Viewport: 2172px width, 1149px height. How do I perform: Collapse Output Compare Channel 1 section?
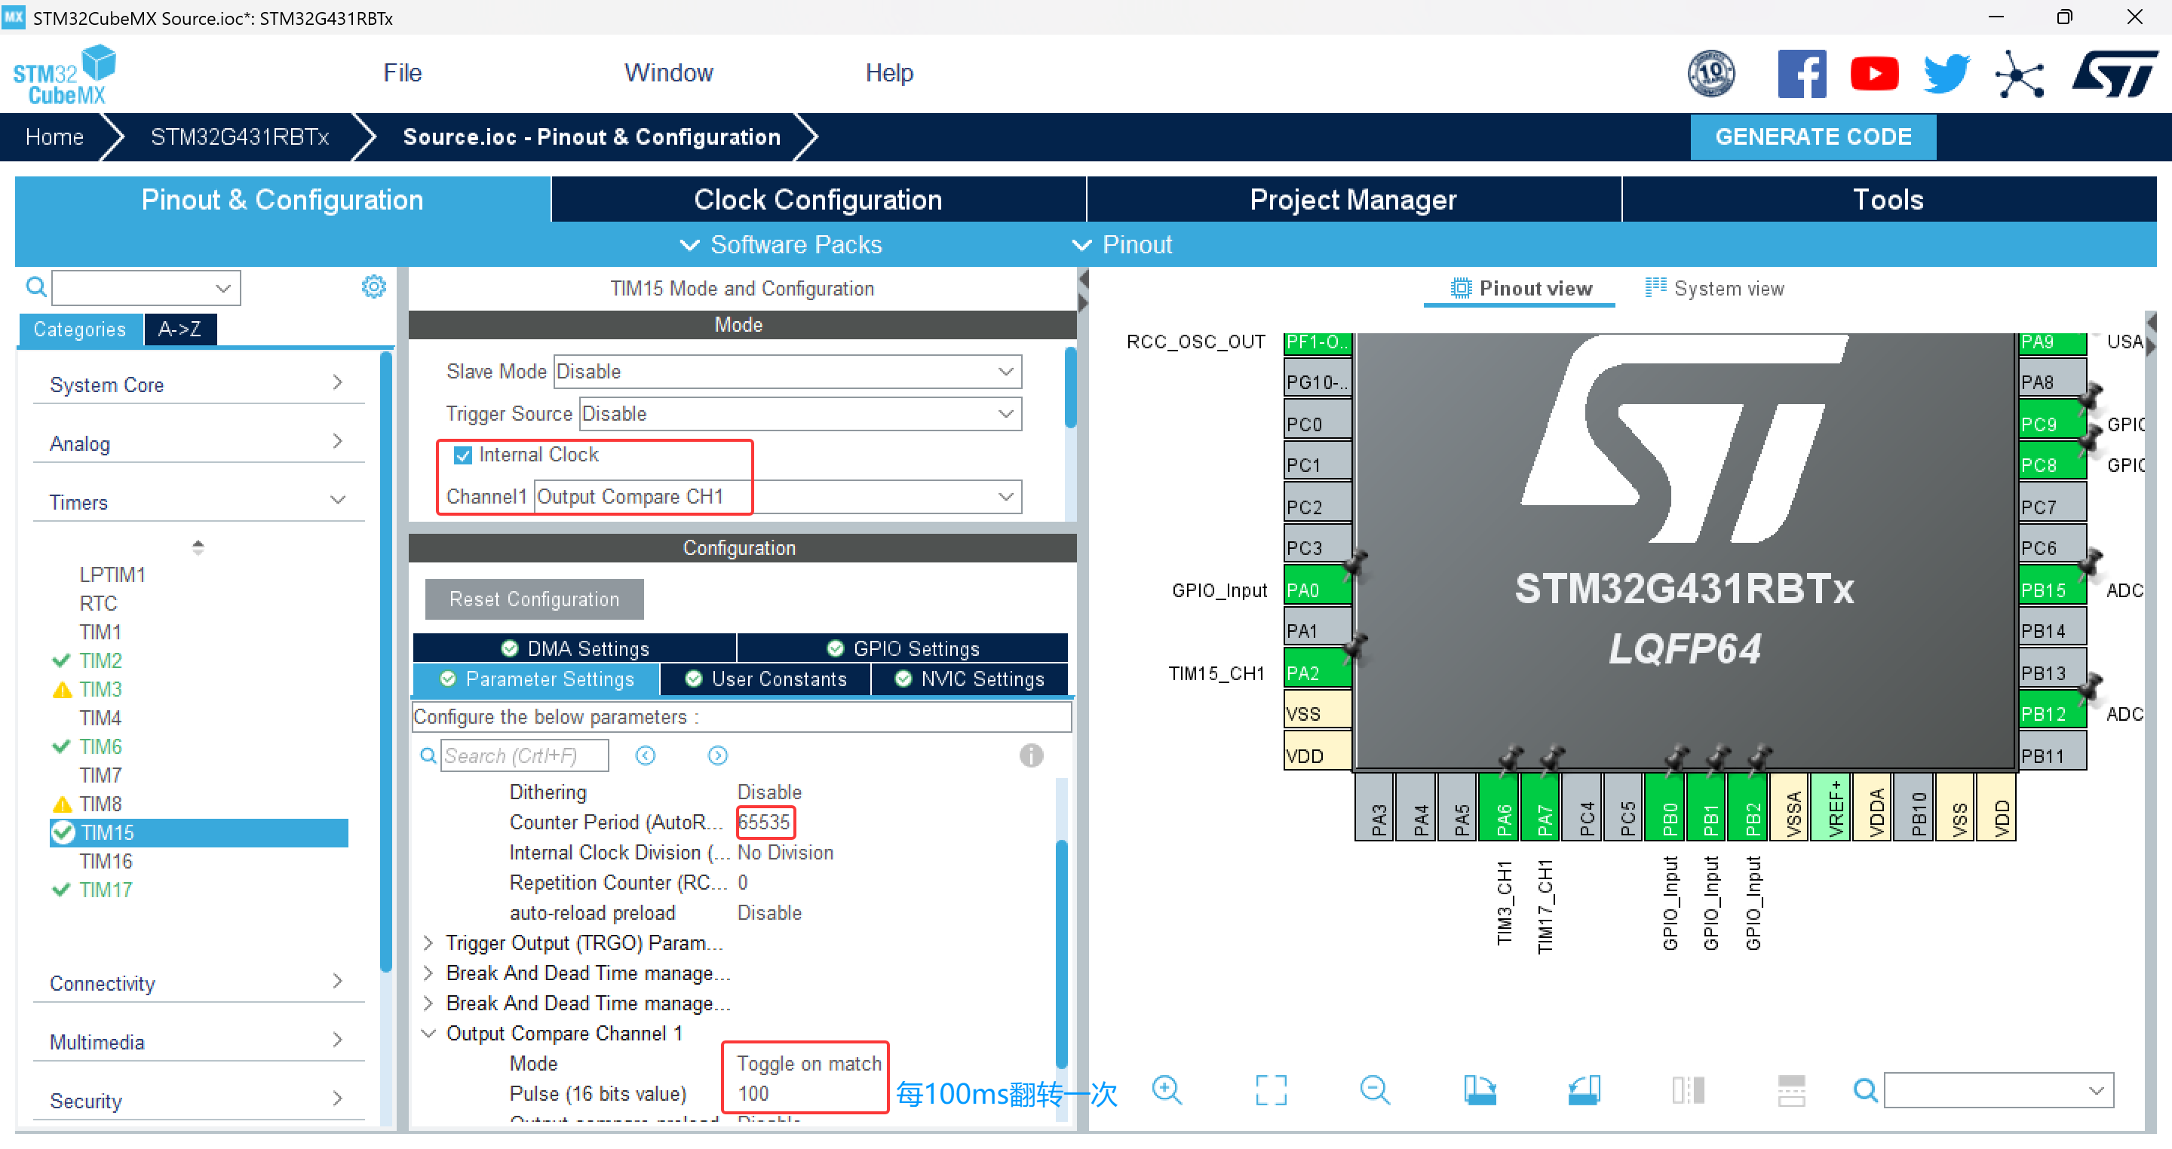tap(428, 1034)
